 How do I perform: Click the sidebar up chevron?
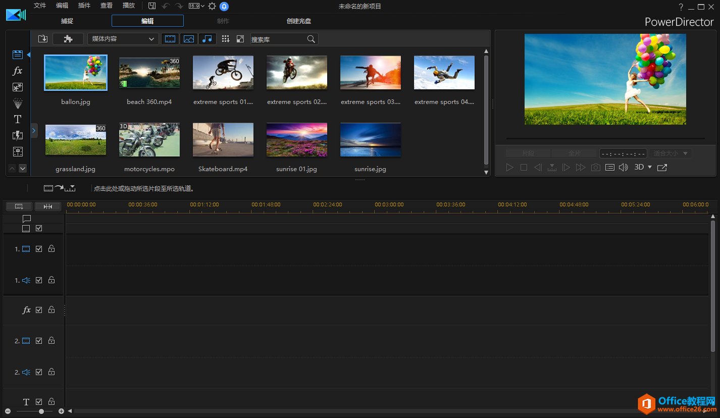pyautogui.click(x=13, y=169)
